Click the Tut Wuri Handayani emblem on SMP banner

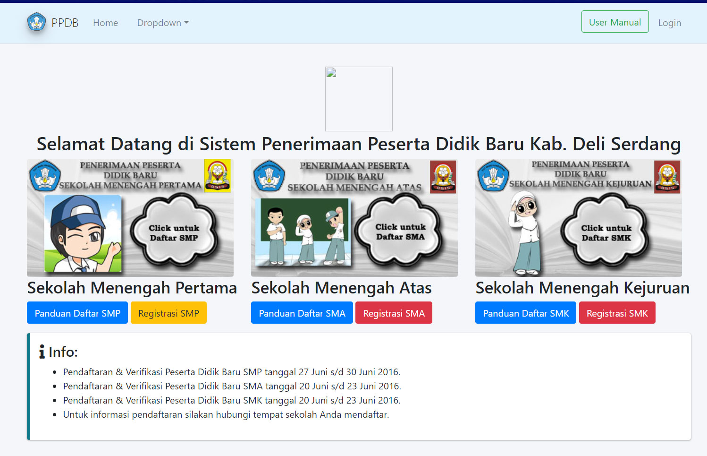45,175
